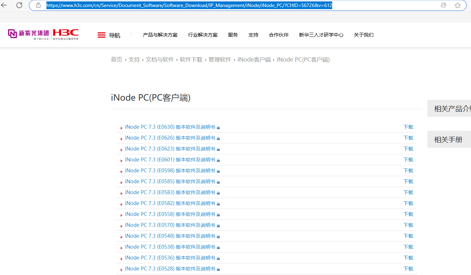Click 下载 for E0598 version
471x275 pixels.
pyautogui.click(x=408, y=171)
